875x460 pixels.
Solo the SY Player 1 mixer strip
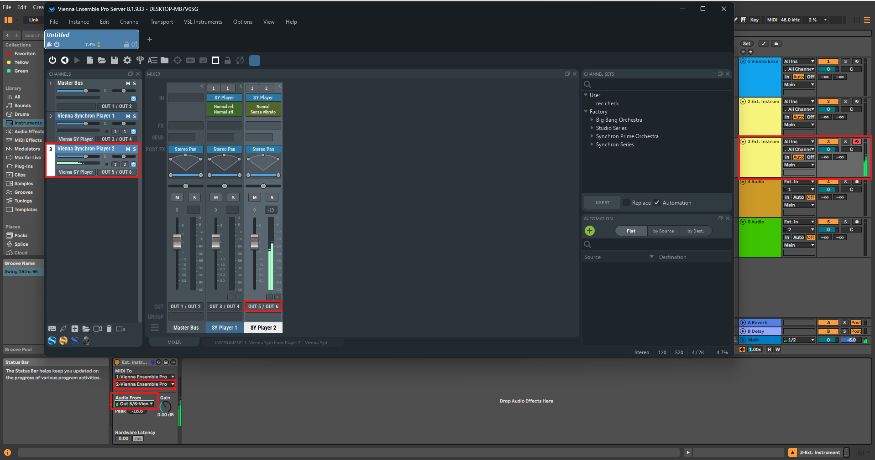(233, 197)
